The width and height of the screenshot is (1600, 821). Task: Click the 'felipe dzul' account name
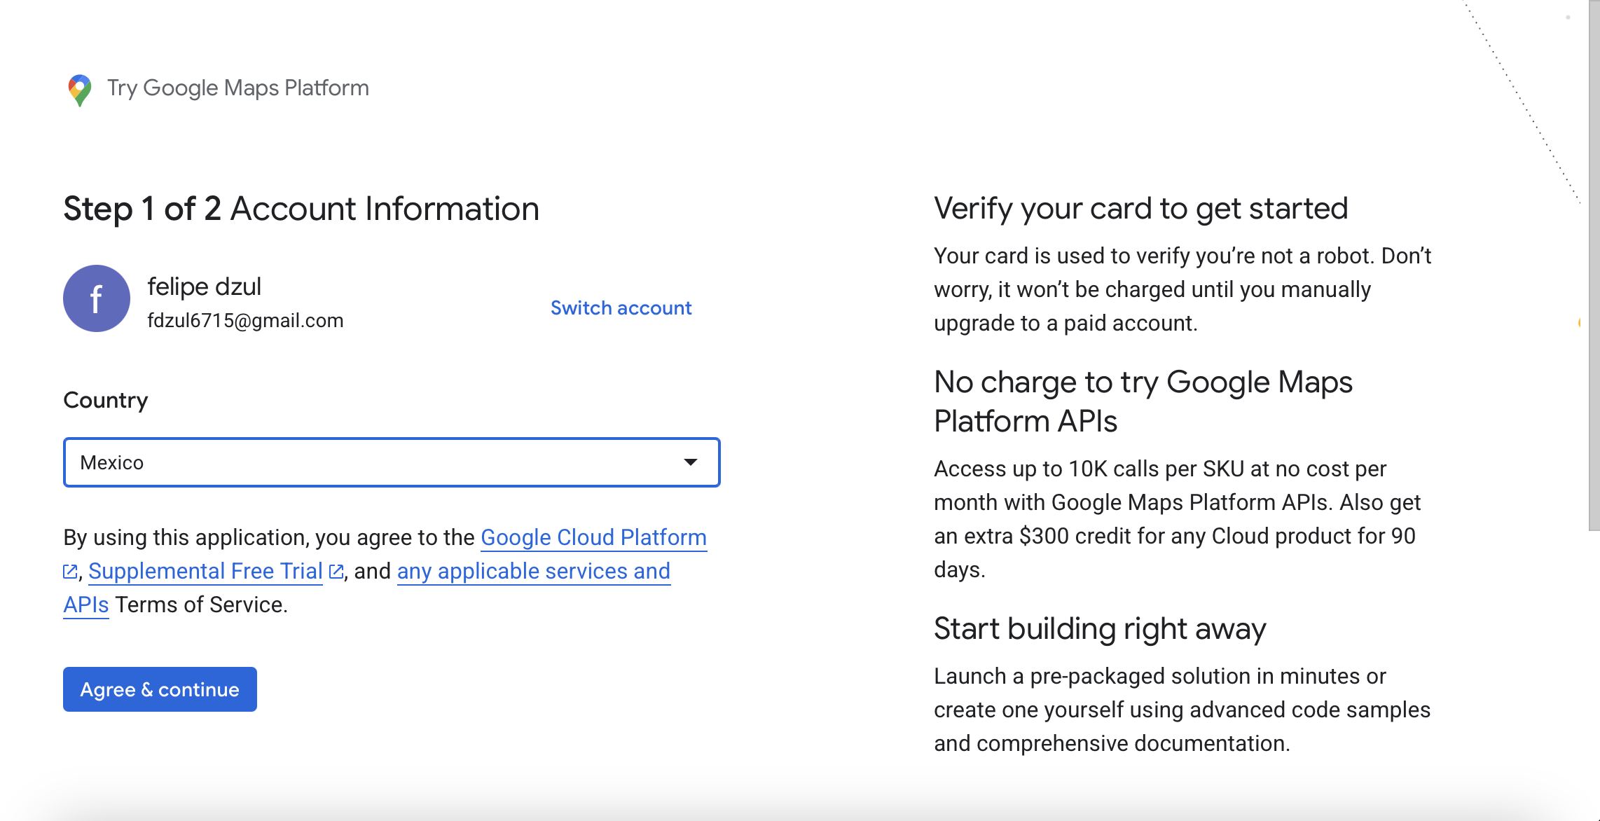tap(204, 287)
